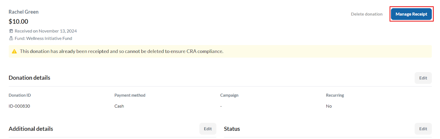440x139 pixels.
Task: Click the donor name Rachel Green
Action: click(x=24, y=12)
